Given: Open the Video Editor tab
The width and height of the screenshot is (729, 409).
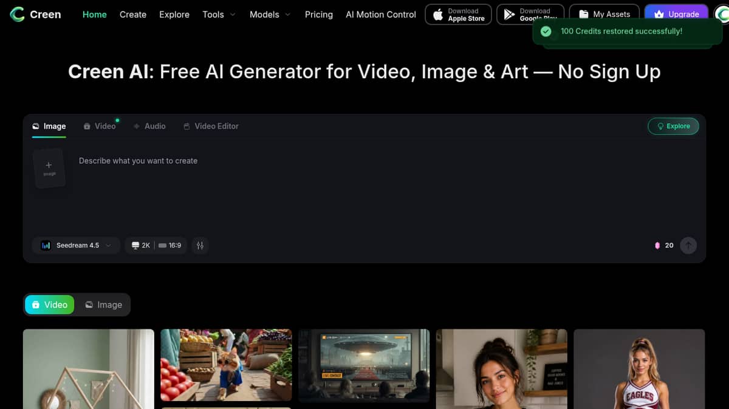Looking at the screenshot, I should [211, 126].
